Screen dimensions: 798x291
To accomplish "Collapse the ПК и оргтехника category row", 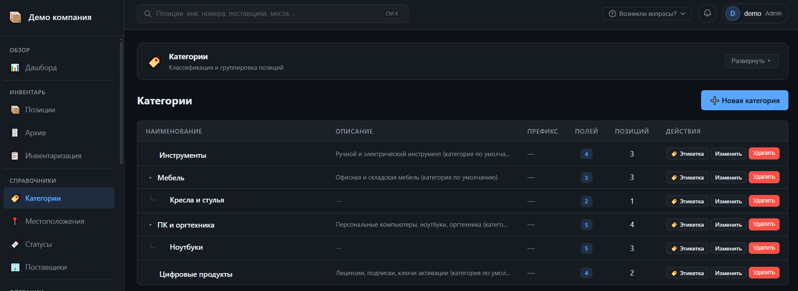I will [x=150, y=225].
